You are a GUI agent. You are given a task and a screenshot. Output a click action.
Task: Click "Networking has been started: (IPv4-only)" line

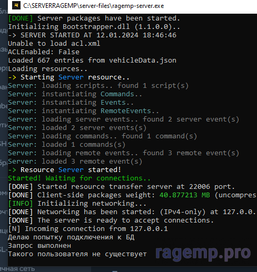click(133, 212)
